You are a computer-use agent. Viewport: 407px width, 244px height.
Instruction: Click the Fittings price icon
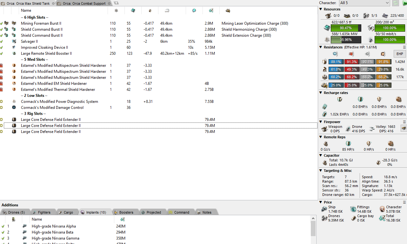[x=353, y=209]
